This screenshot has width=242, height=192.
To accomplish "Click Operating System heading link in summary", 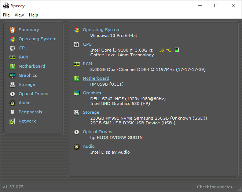I will [x=102, y=30].
